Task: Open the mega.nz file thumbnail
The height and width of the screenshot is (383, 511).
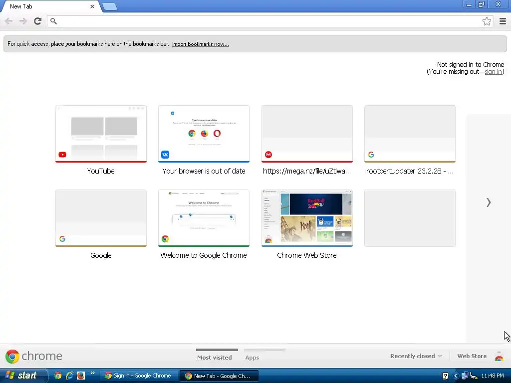Action: click(307, 134)
